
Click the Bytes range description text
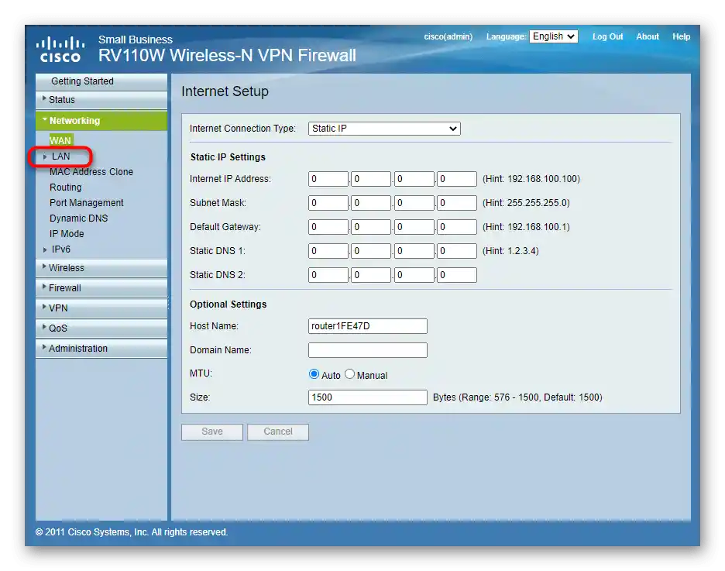pos(517,397)
